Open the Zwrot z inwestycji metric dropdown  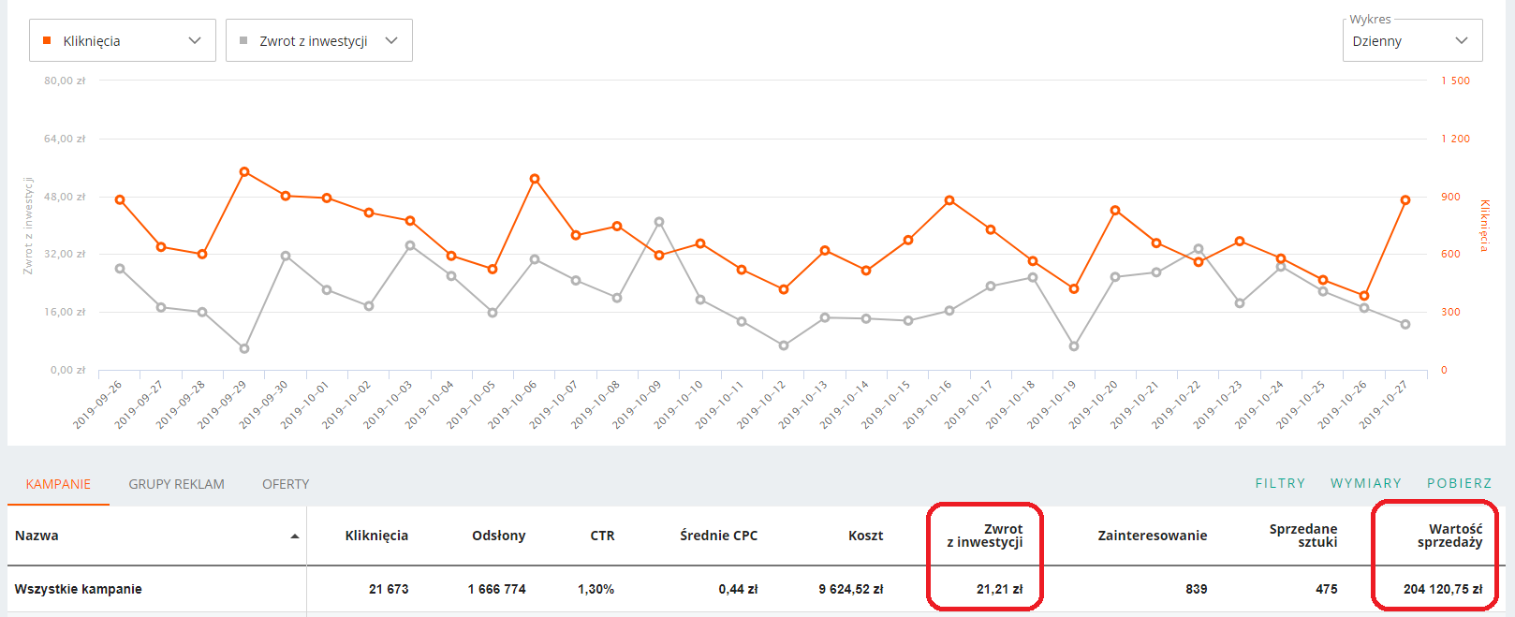click(318, 41)
